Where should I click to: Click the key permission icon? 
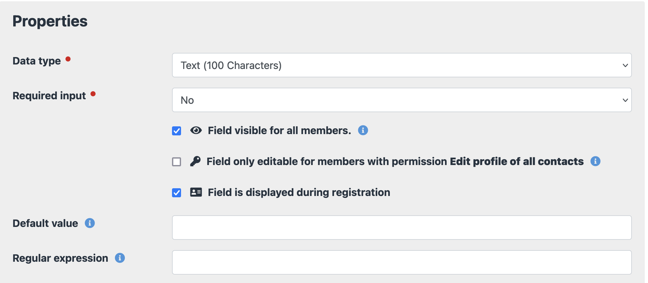tap(195, 161)
